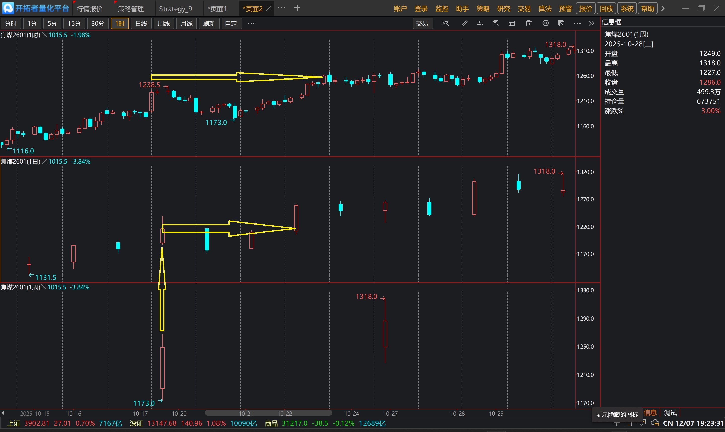This screenshot has height=432, width=725.
Task: Switch chart period to 15分
Action: [74, 24]
